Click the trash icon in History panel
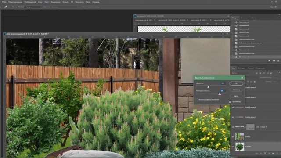 tap(278, 61)
